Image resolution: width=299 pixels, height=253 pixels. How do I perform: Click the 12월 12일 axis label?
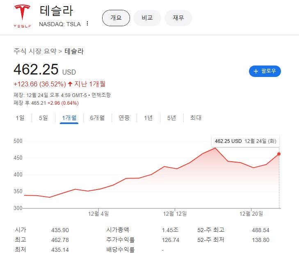point(175,214)
